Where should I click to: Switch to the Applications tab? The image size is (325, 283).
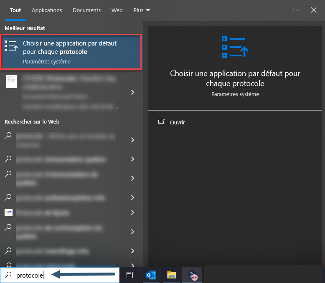[x=47, y=10]
